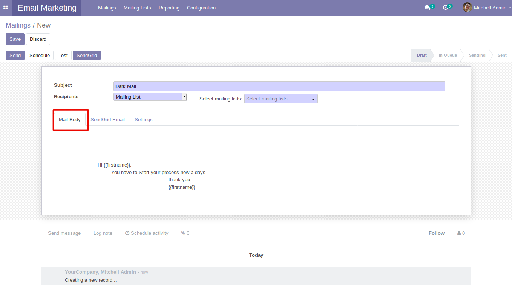
Task: Select the In Queue status stage
Action: point(448,56)
